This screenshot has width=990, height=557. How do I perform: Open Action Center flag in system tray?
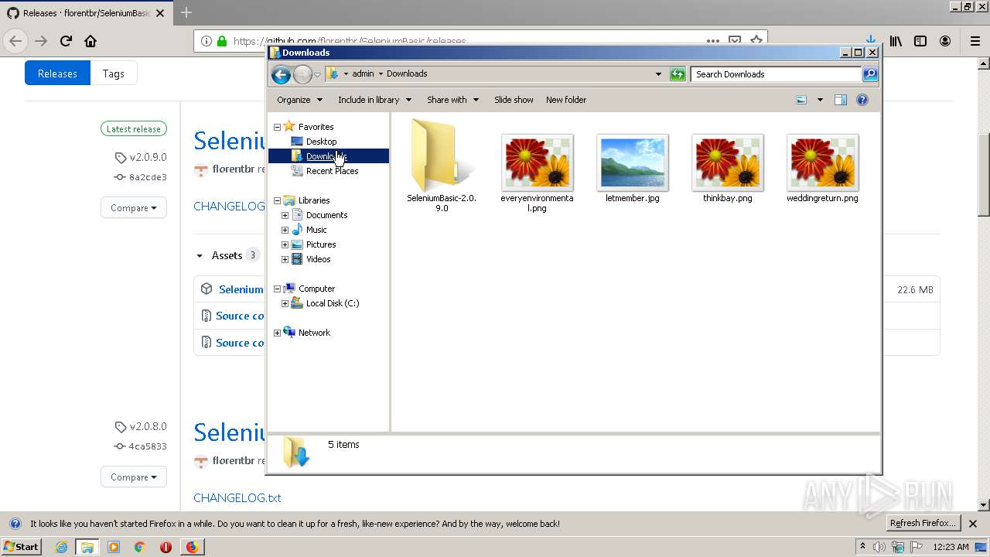point(917,547)
